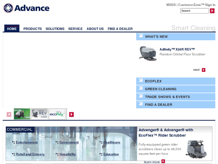Open the Service menu

(75, 29)
